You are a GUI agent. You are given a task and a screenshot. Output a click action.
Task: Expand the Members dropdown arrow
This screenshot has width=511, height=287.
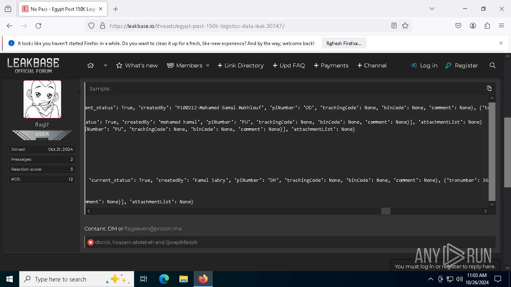point(208,65)
